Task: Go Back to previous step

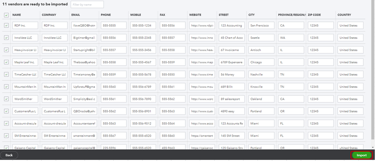Action: [x=9, y=155]
